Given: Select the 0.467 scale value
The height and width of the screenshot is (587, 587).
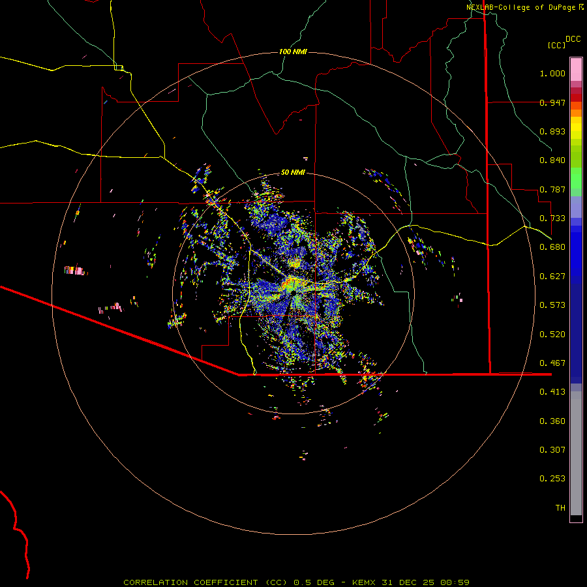Looking at the screenshot, I should [x=552, y=363].
